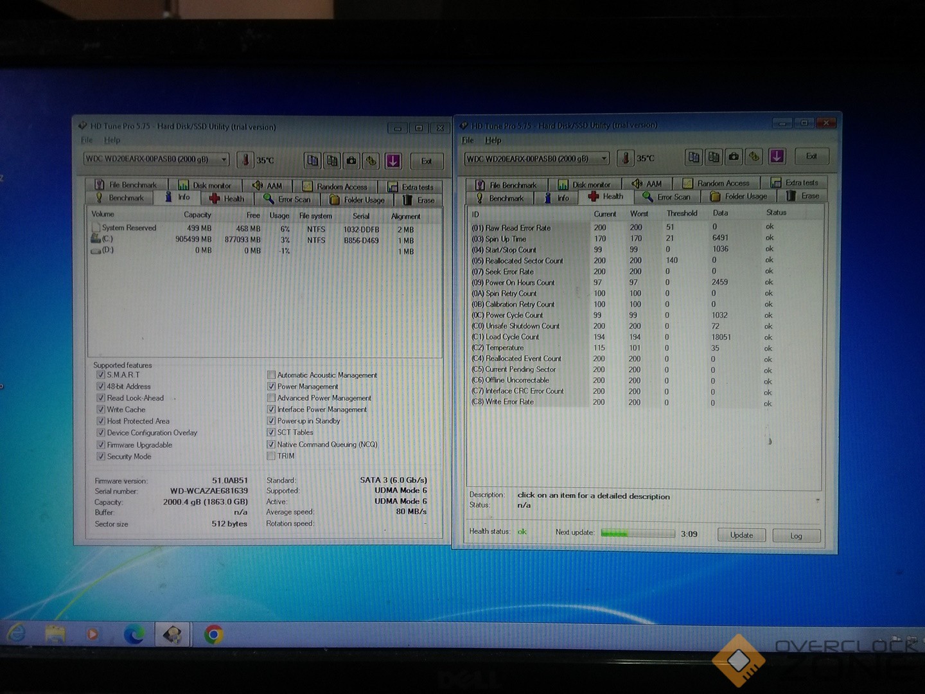Toggle TRIM checkbox
925x694 pixels.
tap(271, 456)
